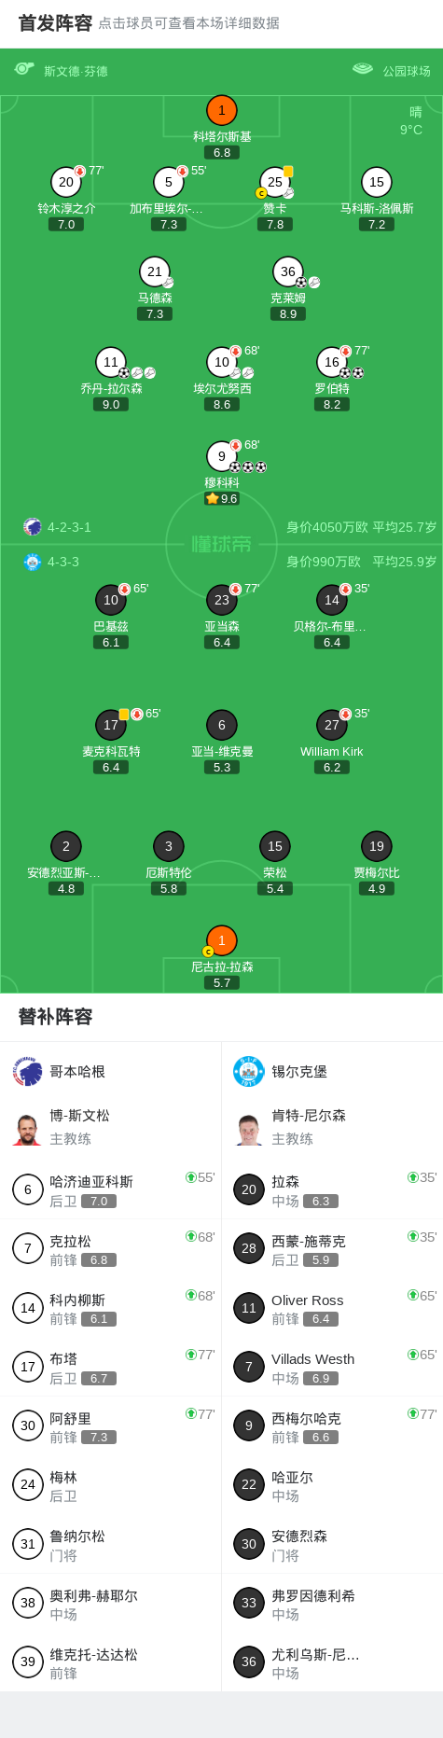Open goalkeeper 科塔尔斯基 number 1 circle
The height and width of the screenshot is (1738, 443).
[x=221, y=110]
